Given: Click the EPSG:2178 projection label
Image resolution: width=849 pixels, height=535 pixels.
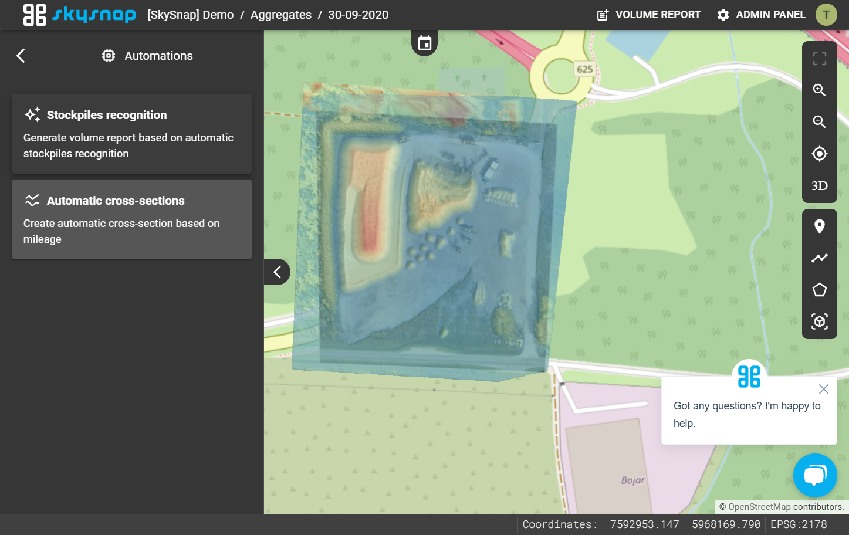Looking at the screenshot, I should click(799, 524).
